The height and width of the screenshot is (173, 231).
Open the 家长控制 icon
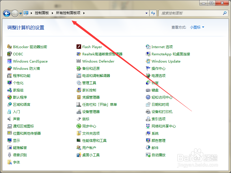coord(79,90)
